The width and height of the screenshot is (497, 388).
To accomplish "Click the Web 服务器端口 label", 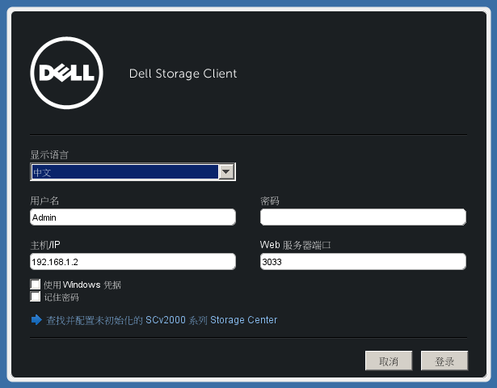I will click(295, 245).
